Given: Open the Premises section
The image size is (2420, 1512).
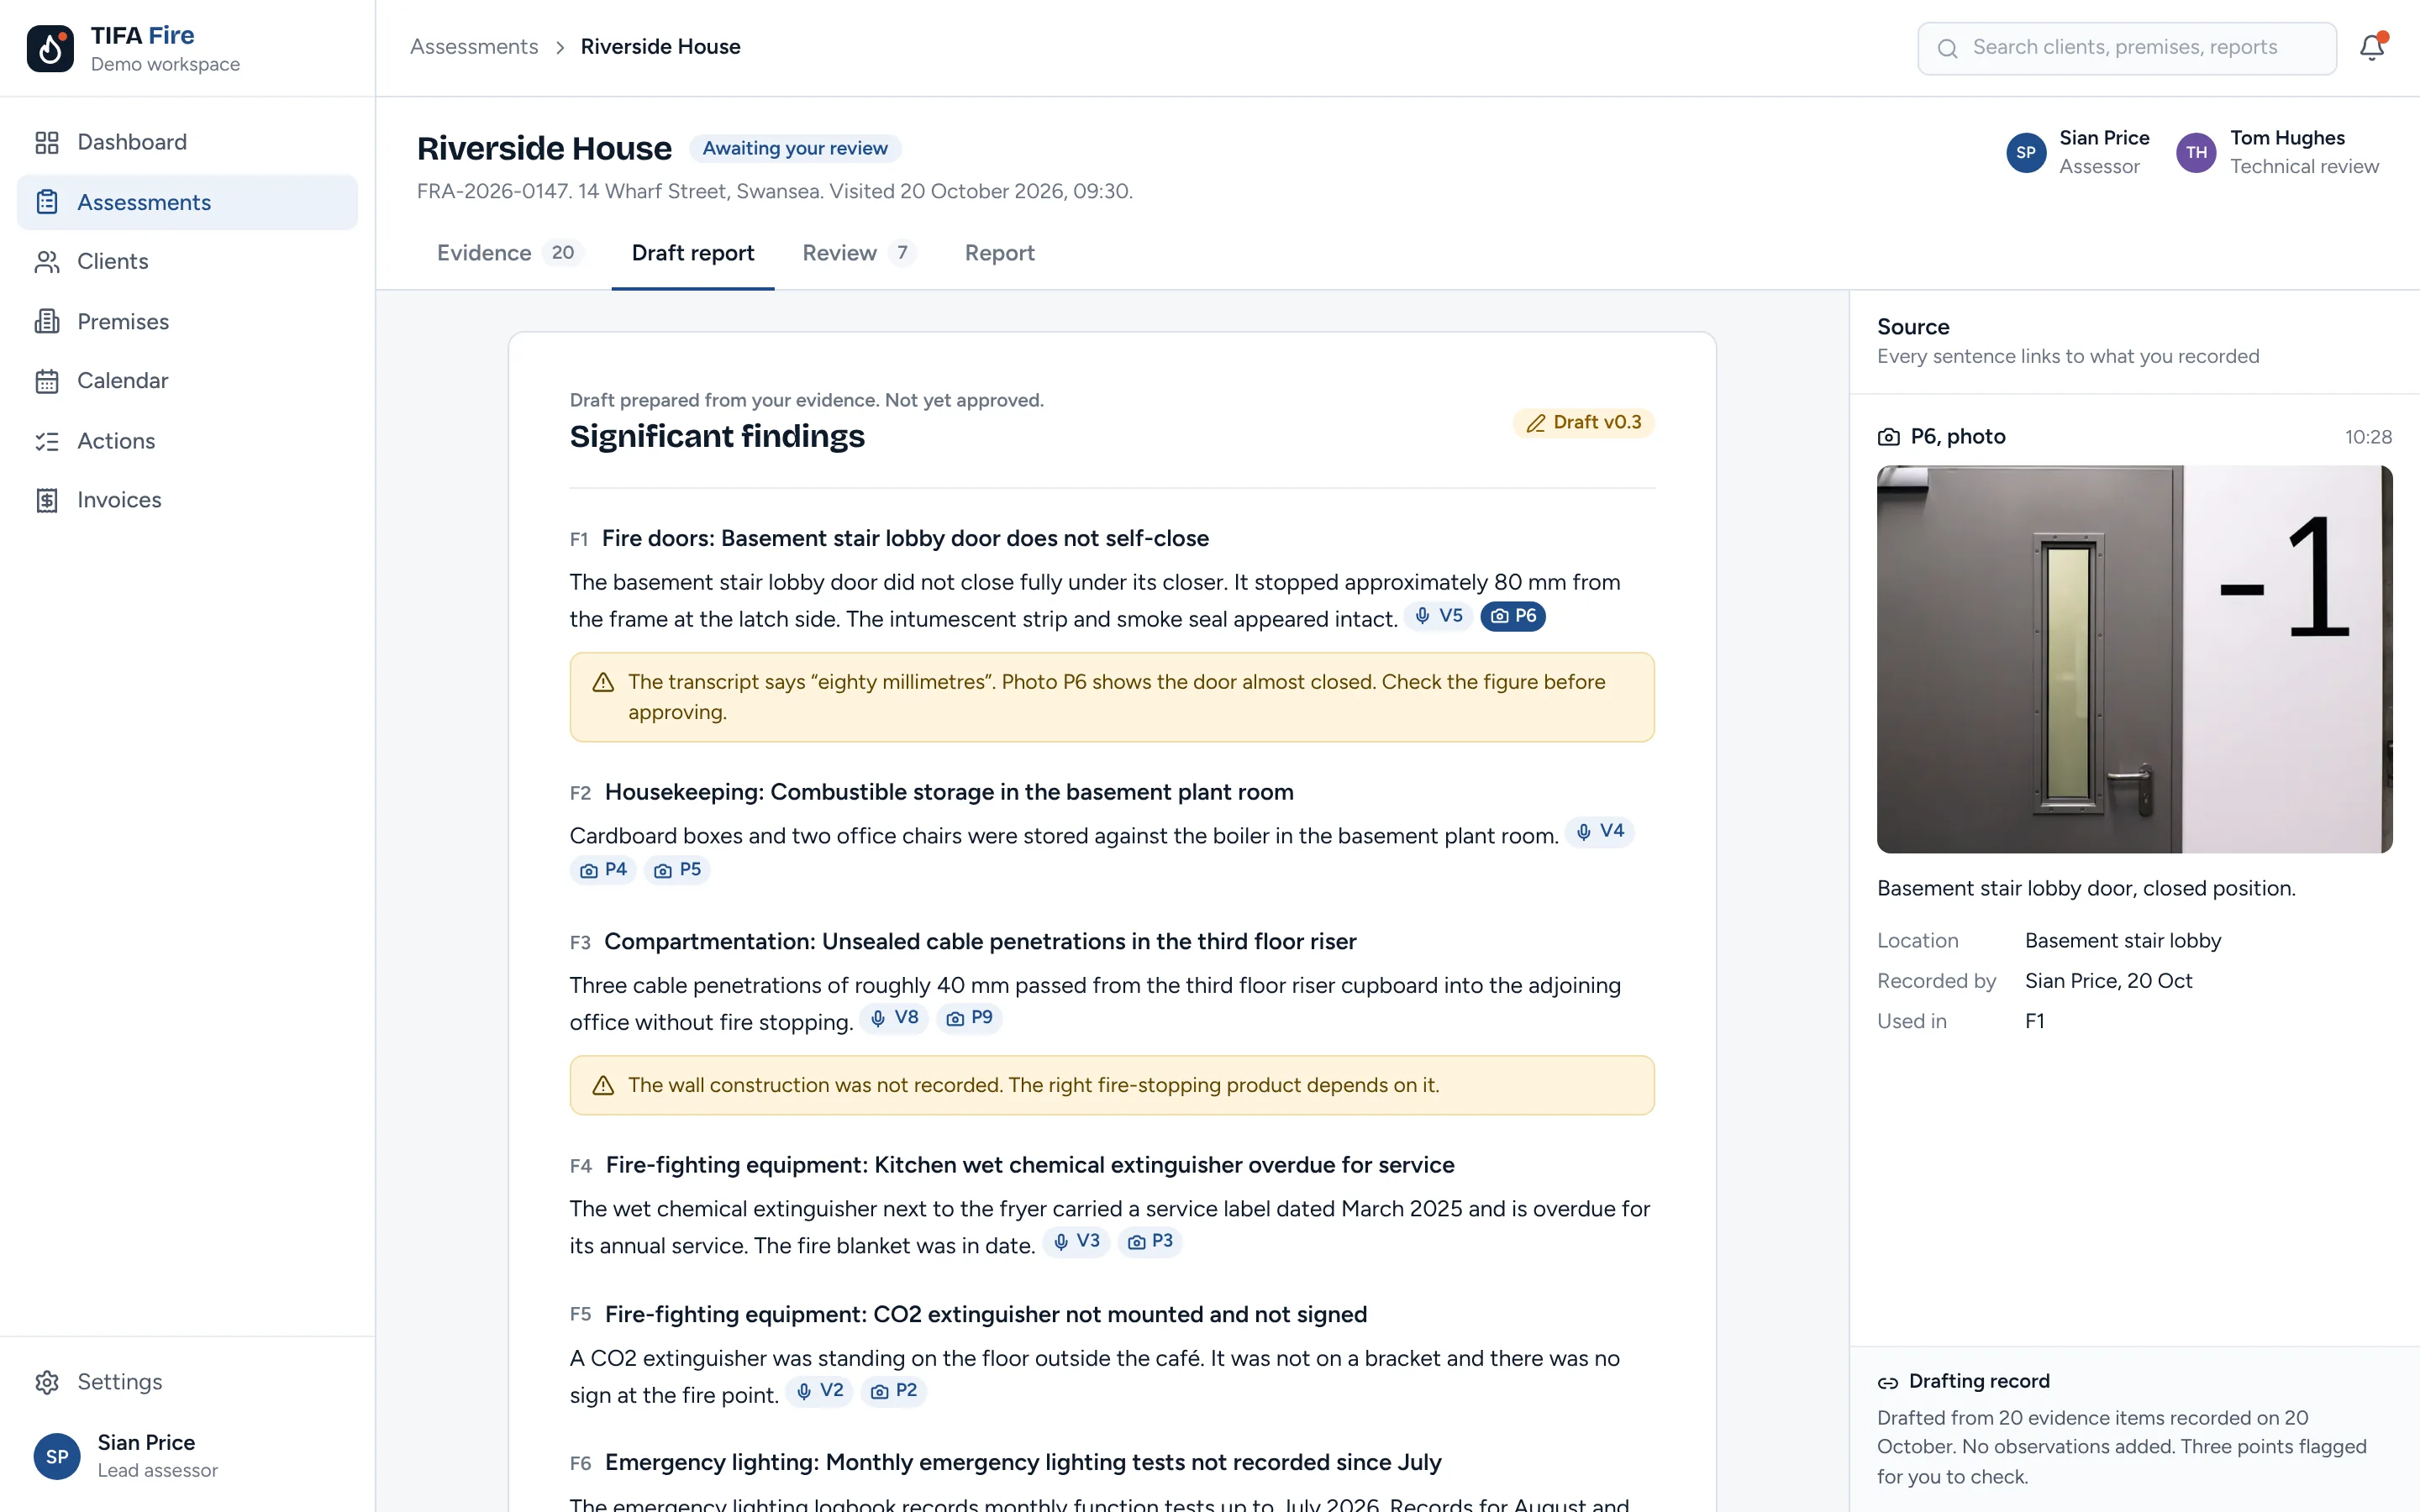Looking at the screenshot, I should 187,321.
